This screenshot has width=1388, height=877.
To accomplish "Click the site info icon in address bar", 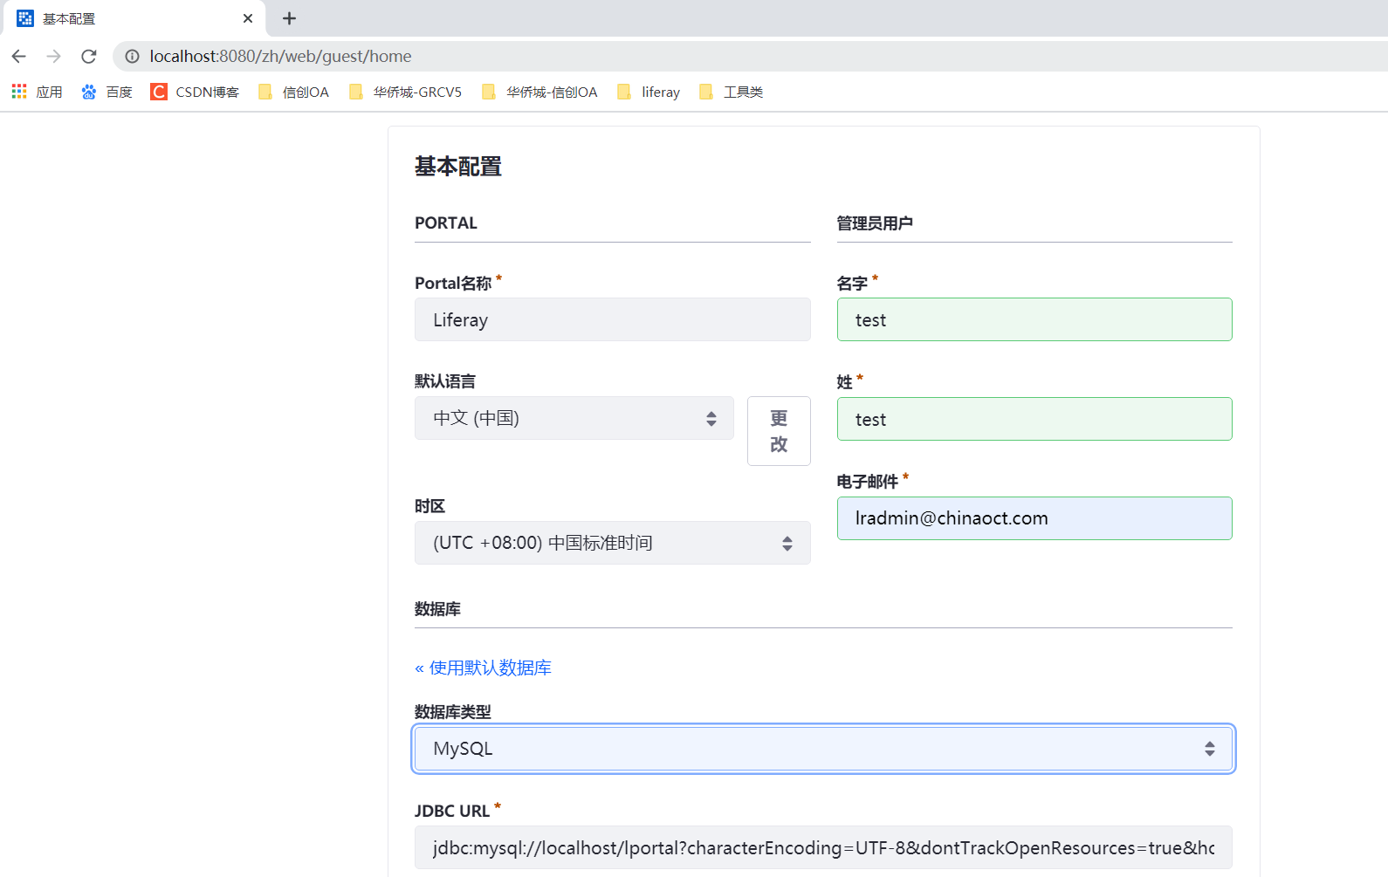I will (x=132, y=57).
